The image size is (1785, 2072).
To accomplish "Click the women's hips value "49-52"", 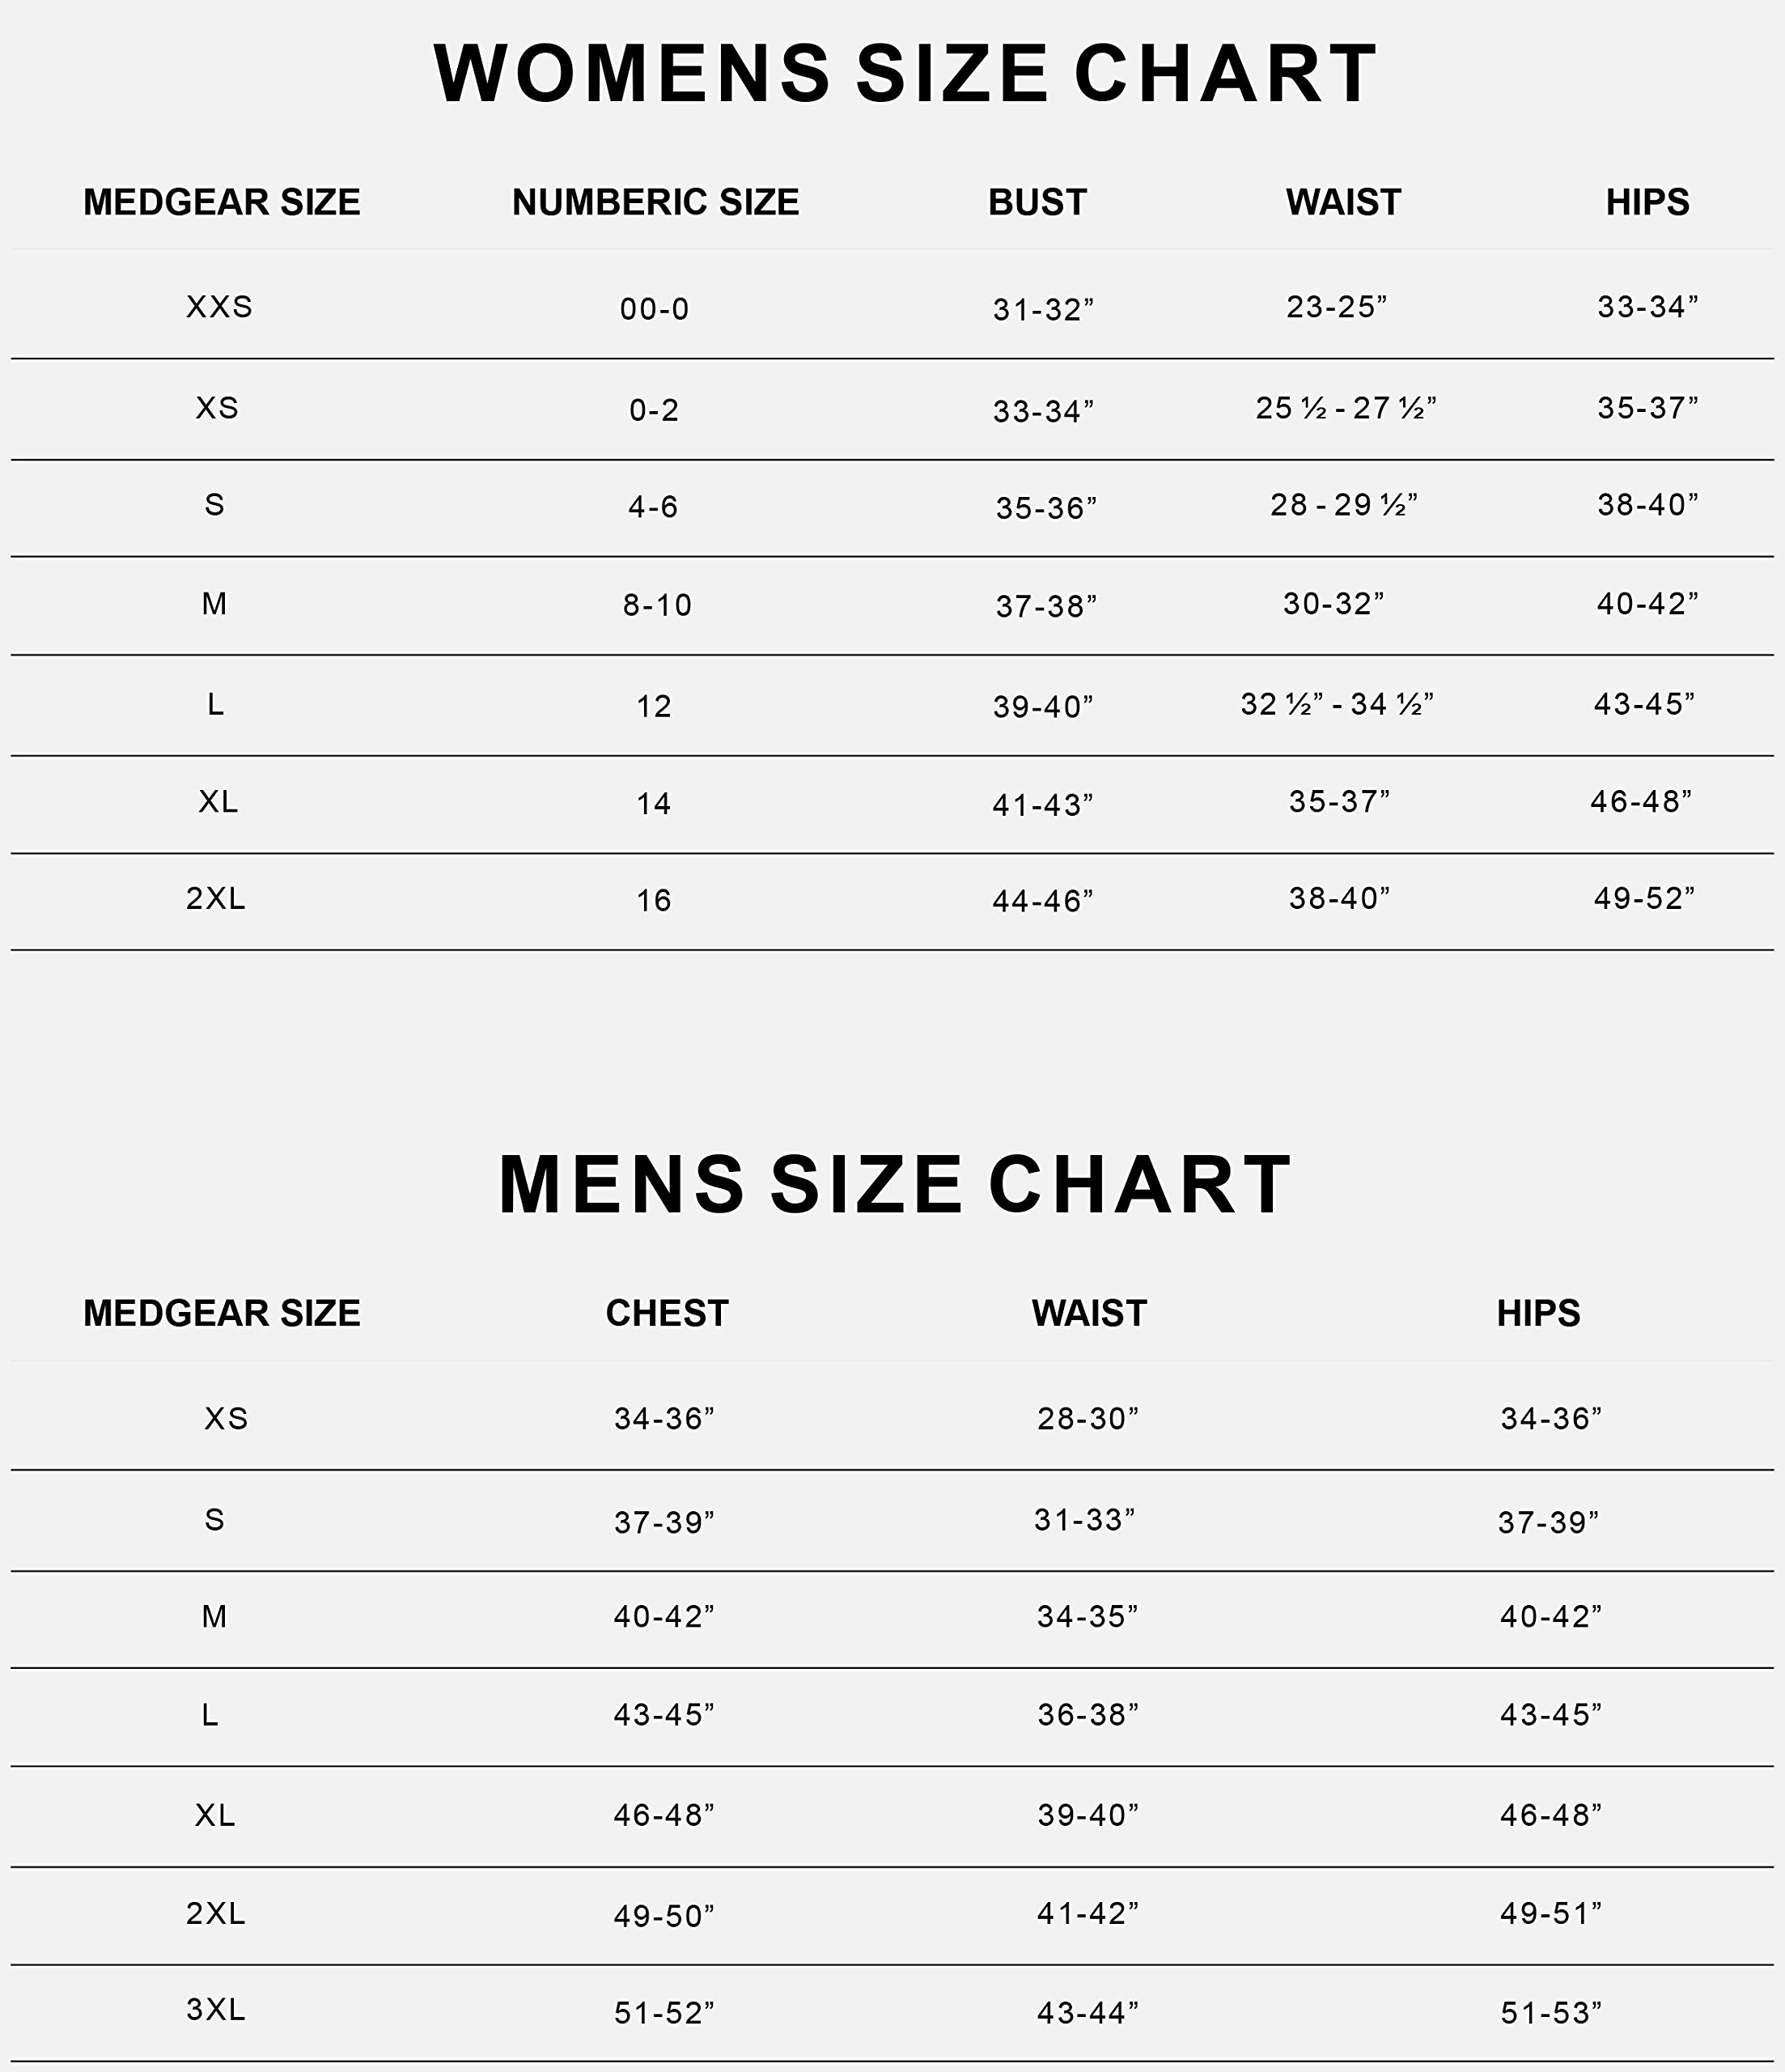I will [1644, 898].
